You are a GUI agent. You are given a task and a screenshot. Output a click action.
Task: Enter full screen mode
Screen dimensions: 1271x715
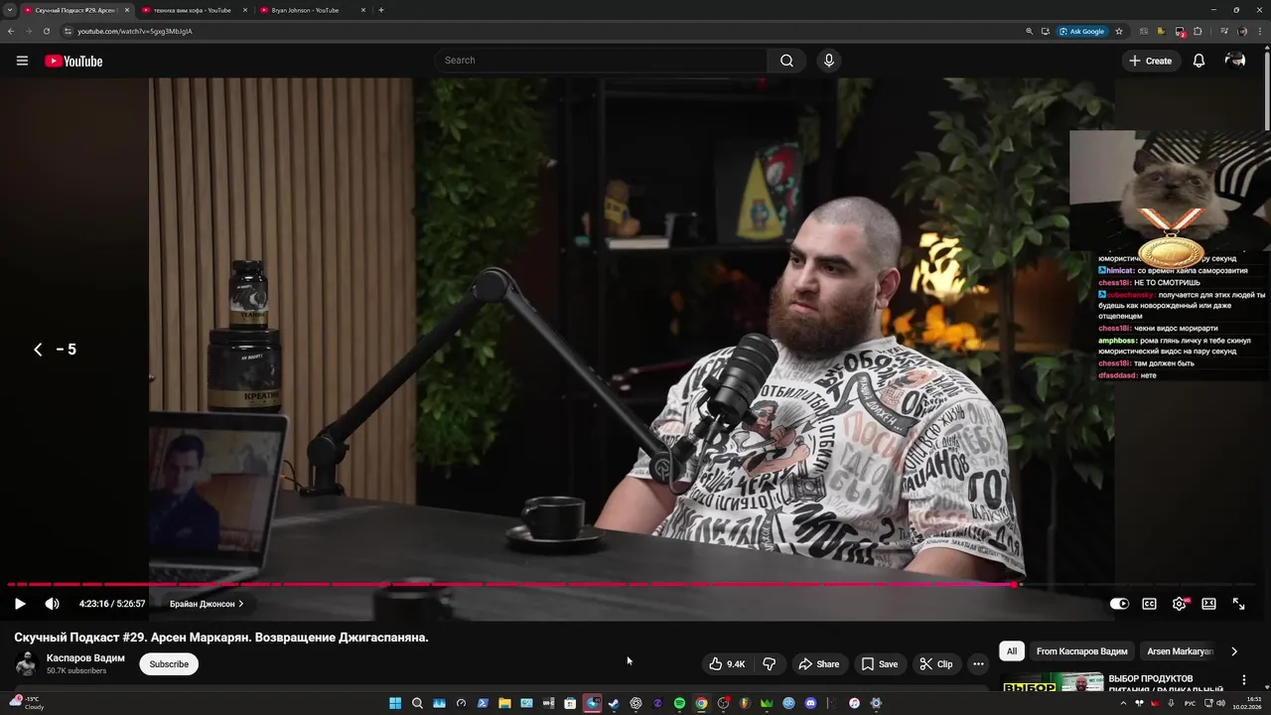1238,604
